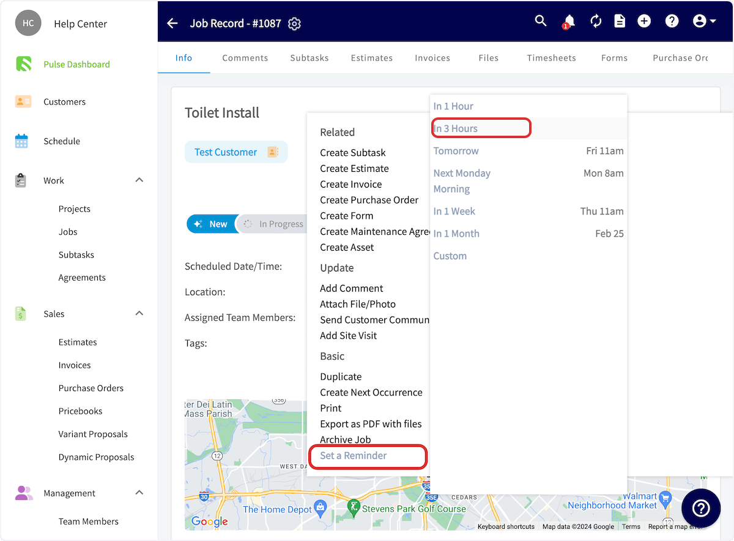Select Create Next Occurrence
Screen dimensions: 734x541
pyautogui.click(x=371, y=392)
